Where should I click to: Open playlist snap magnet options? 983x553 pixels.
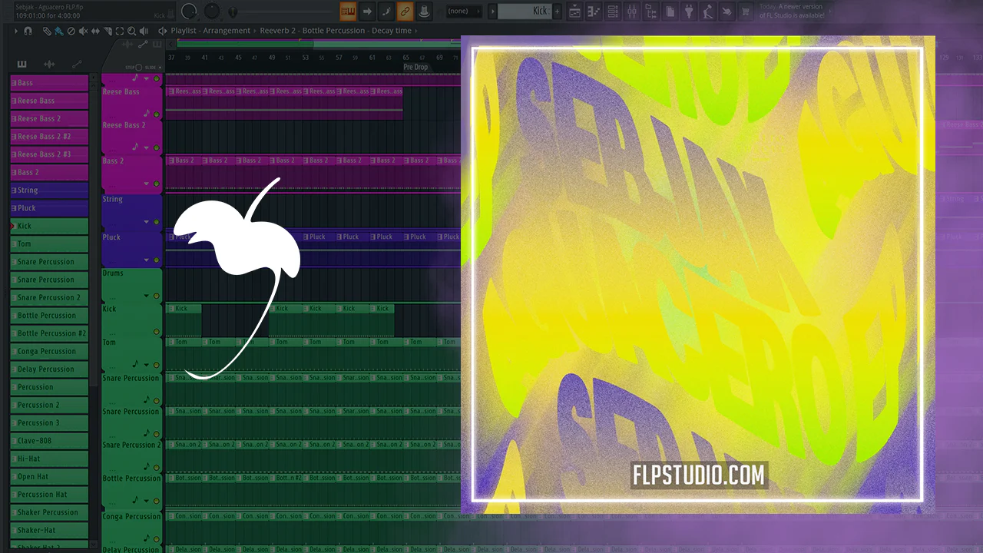tap(28, 31)
